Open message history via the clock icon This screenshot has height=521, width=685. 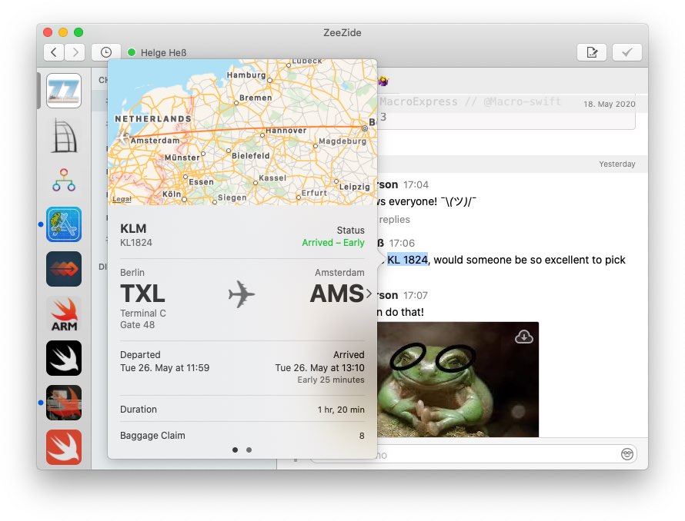point(105,51)
